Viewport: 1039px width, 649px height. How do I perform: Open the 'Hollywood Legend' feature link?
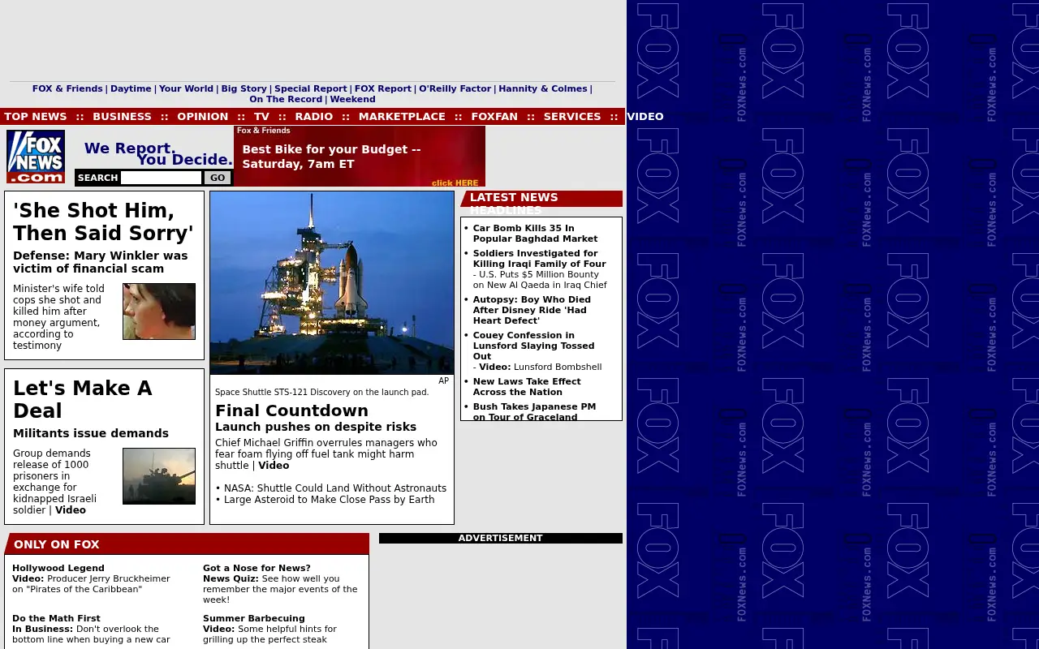coord(58,569)
